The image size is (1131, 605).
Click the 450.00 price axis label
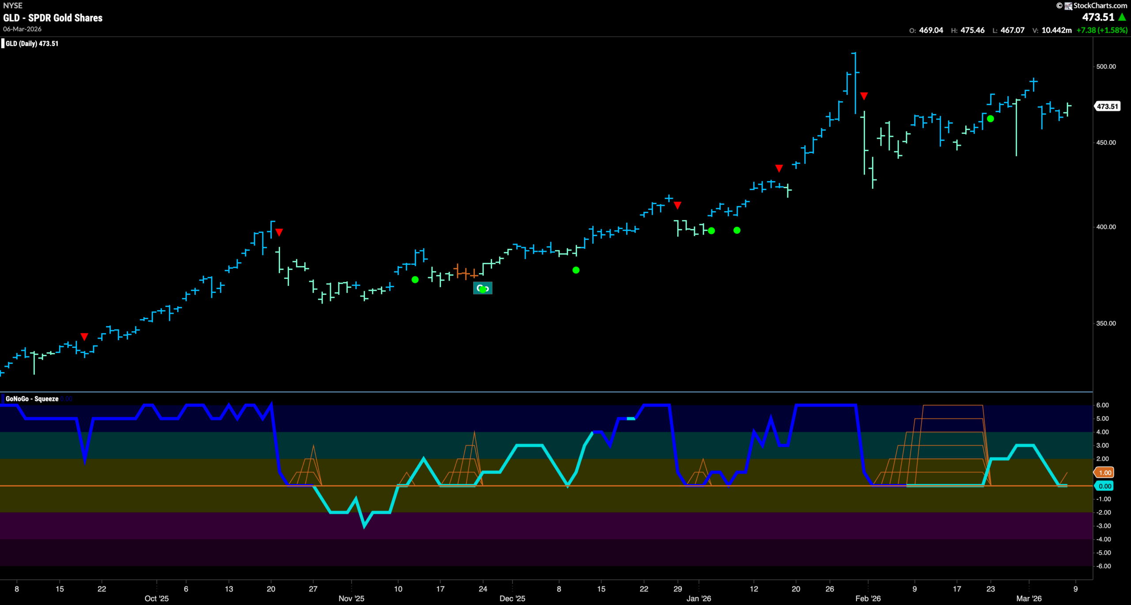click(x=1106, y=142)
